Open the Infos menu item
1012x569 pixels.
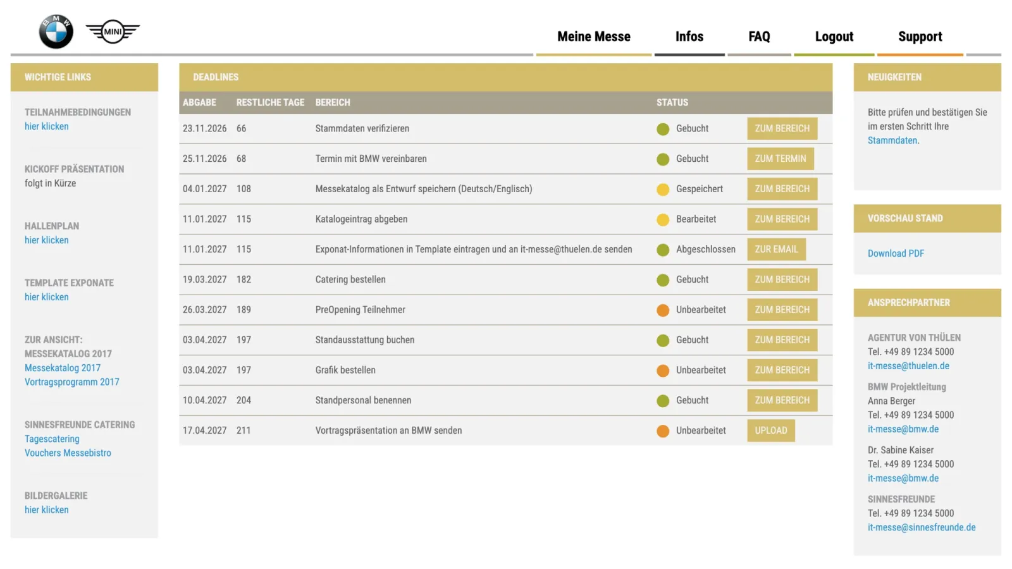[689, 37]
